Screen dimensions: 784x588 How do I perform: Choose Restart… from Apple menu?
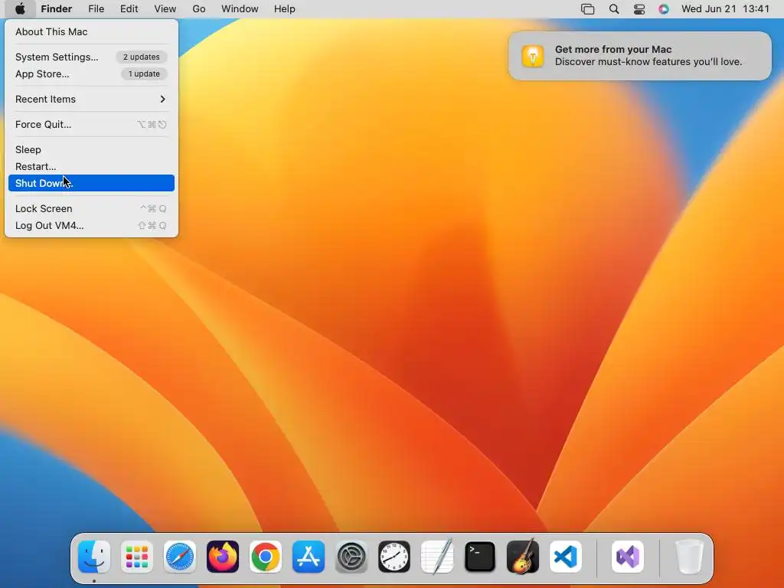tap(91, 166)
